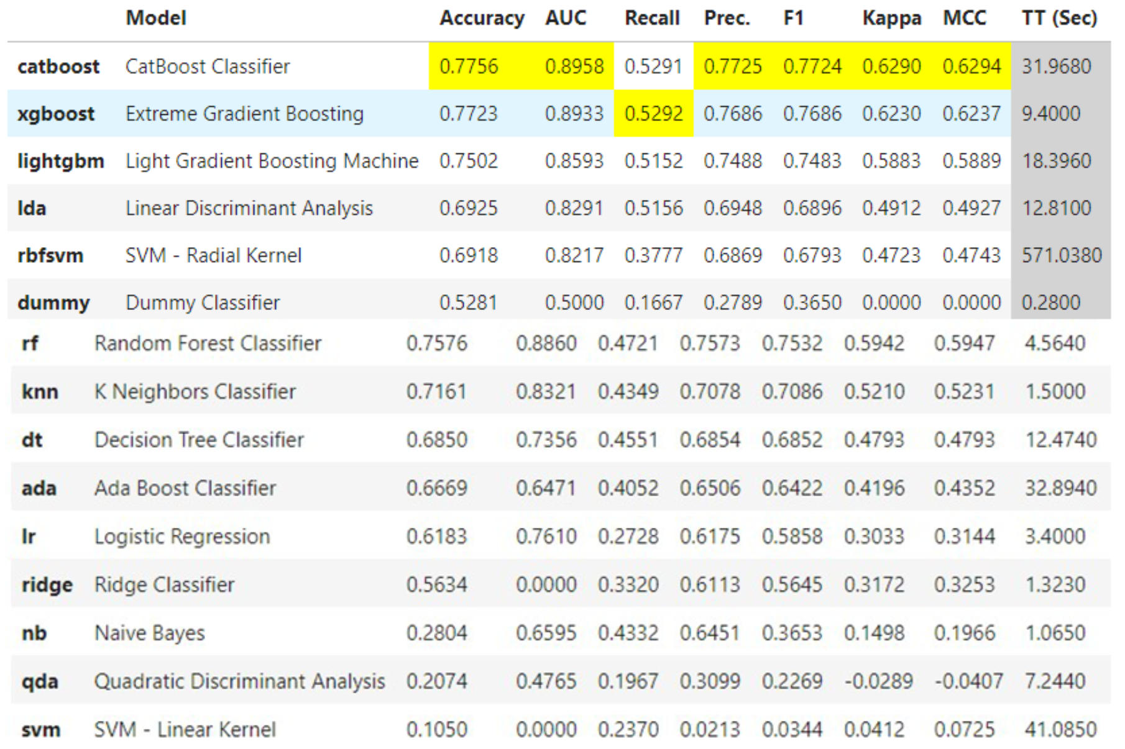
Task: Select the catboost row index label
Action: pyautogui.click(x=58, y=66)
